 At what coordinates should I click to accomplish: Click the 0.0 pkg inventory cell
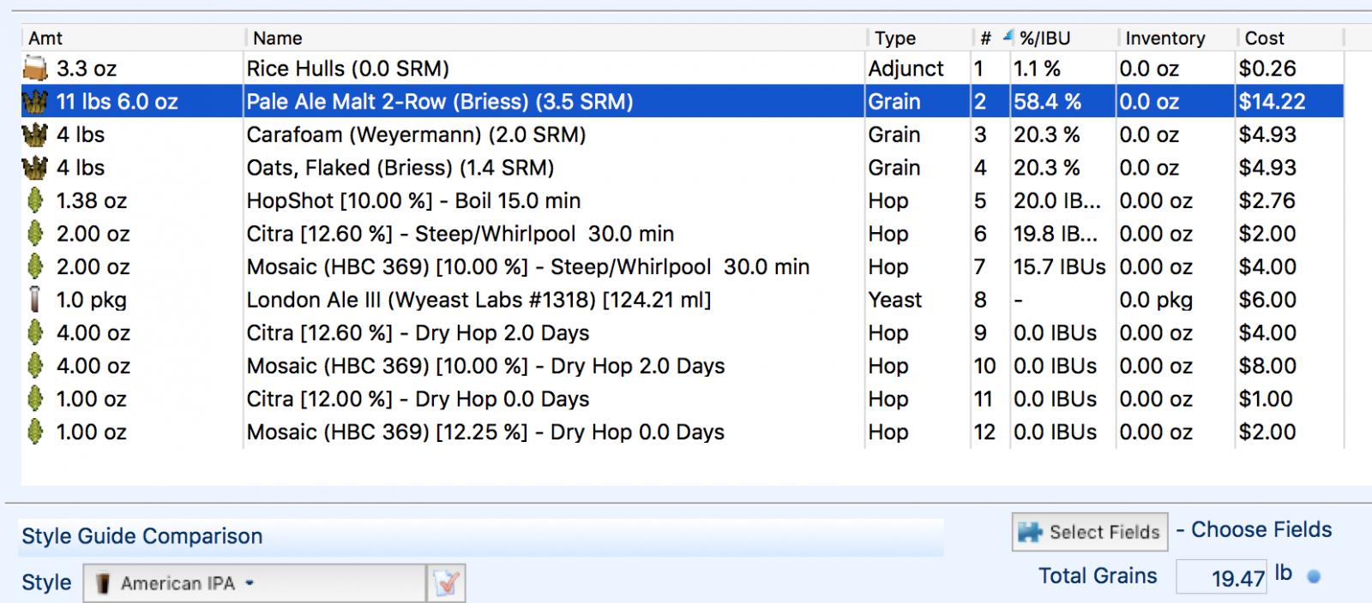tap(1156, 301)
